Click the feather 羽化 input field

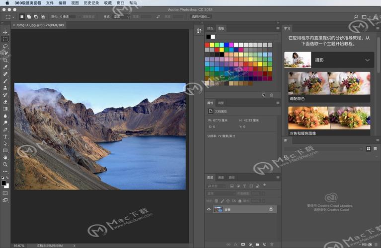click(x=67, y=16)
